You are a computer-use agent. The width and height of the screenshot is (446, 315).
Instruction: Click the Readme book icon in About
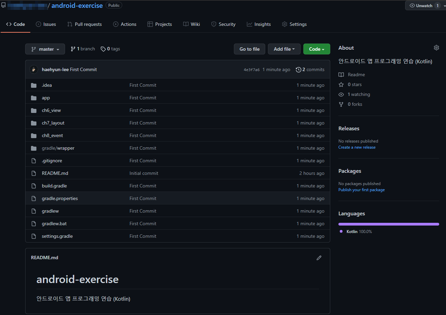coord(341,74)
